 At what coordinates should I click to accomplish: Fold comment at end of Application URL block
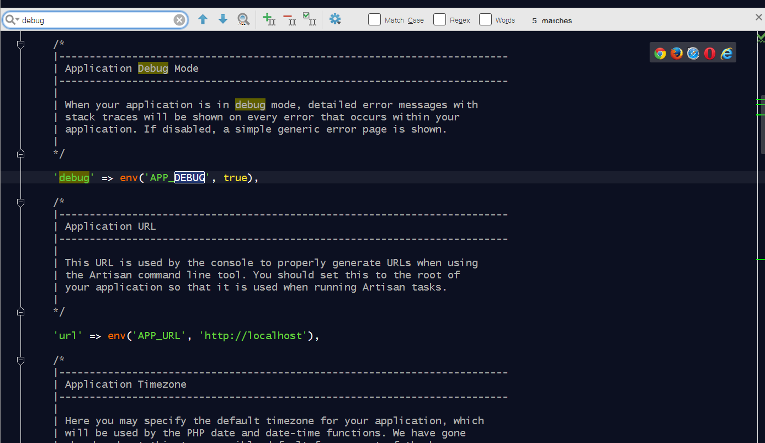point(21,312)
